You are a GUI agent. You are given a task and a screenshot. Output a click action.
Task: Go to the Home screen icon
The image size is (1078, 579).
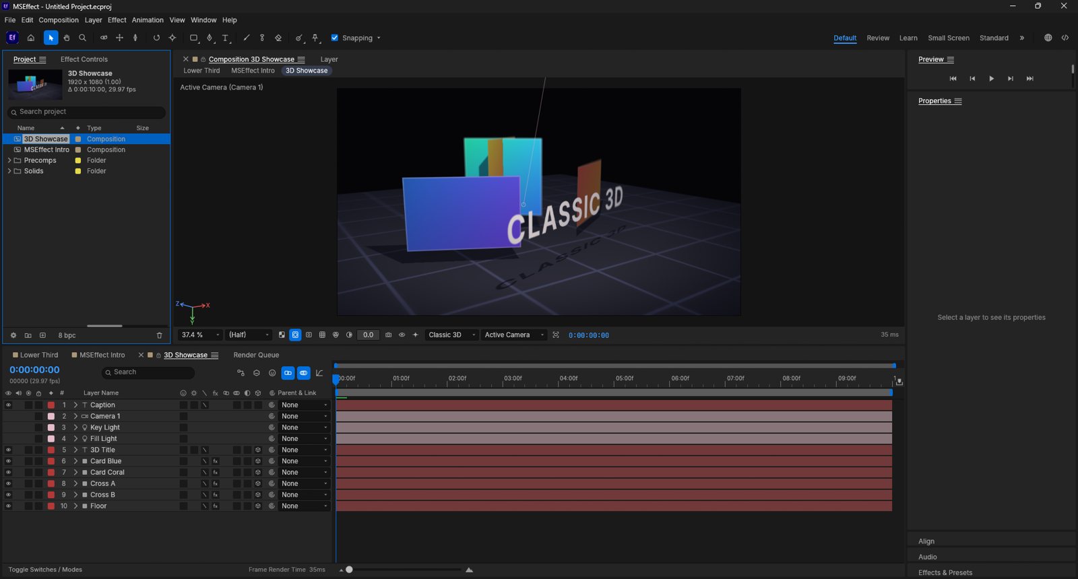(x=30, y=38)
